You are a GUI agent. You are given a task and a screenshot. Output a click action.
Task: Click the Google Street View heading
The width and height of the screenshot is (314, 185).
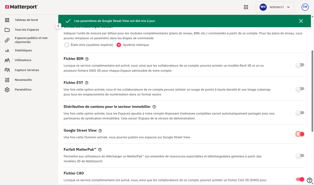[80, 130]
